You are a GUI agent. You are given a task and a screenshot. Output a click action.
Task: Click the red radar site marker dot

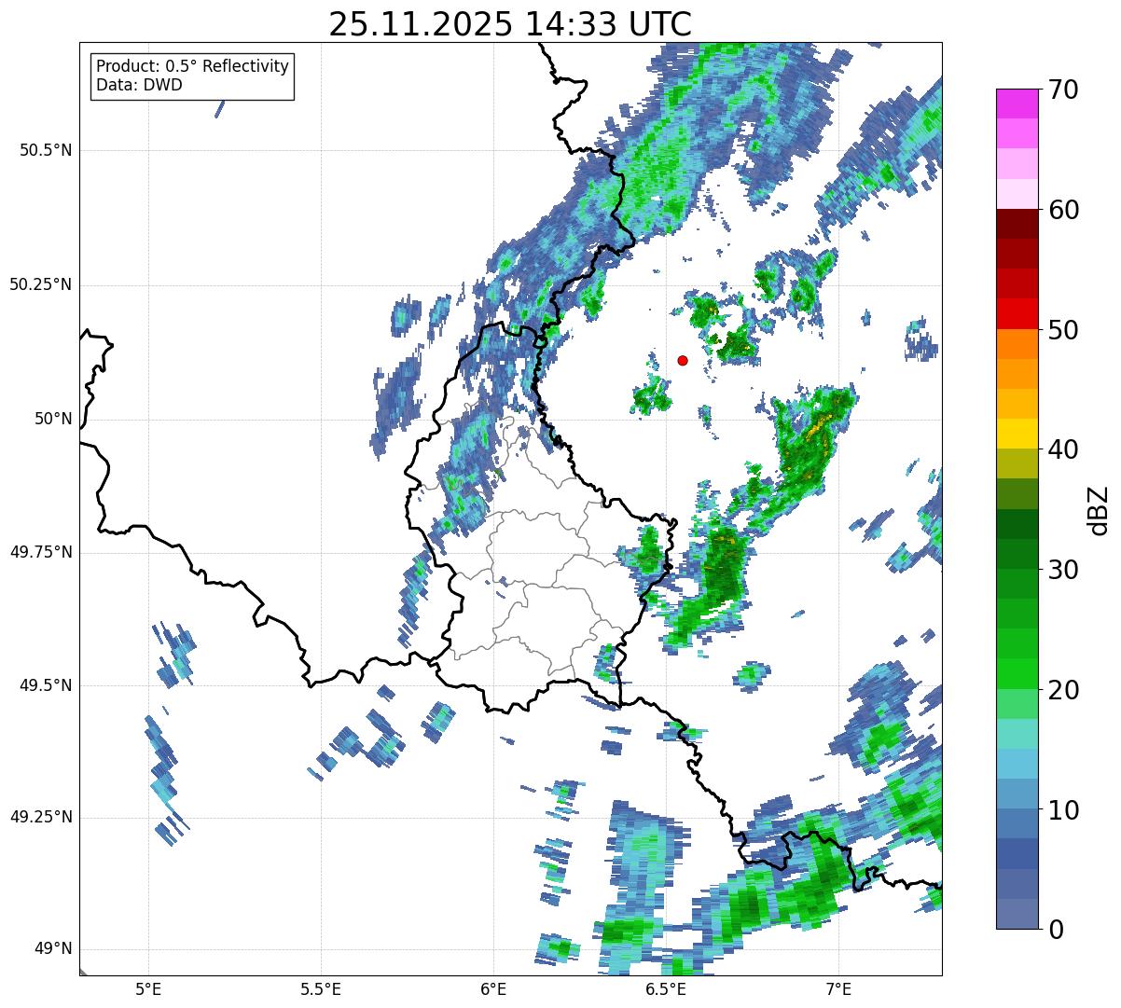tap(683, 360)
